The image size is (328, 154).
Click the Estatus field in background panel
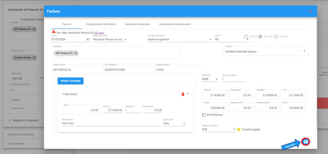coord(27,100)
